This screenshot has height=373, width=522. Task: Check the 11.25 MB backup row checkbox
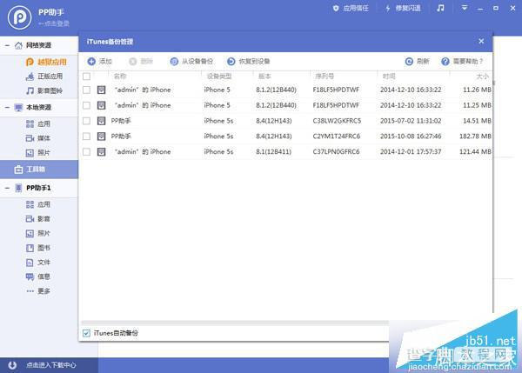point(86,105)
